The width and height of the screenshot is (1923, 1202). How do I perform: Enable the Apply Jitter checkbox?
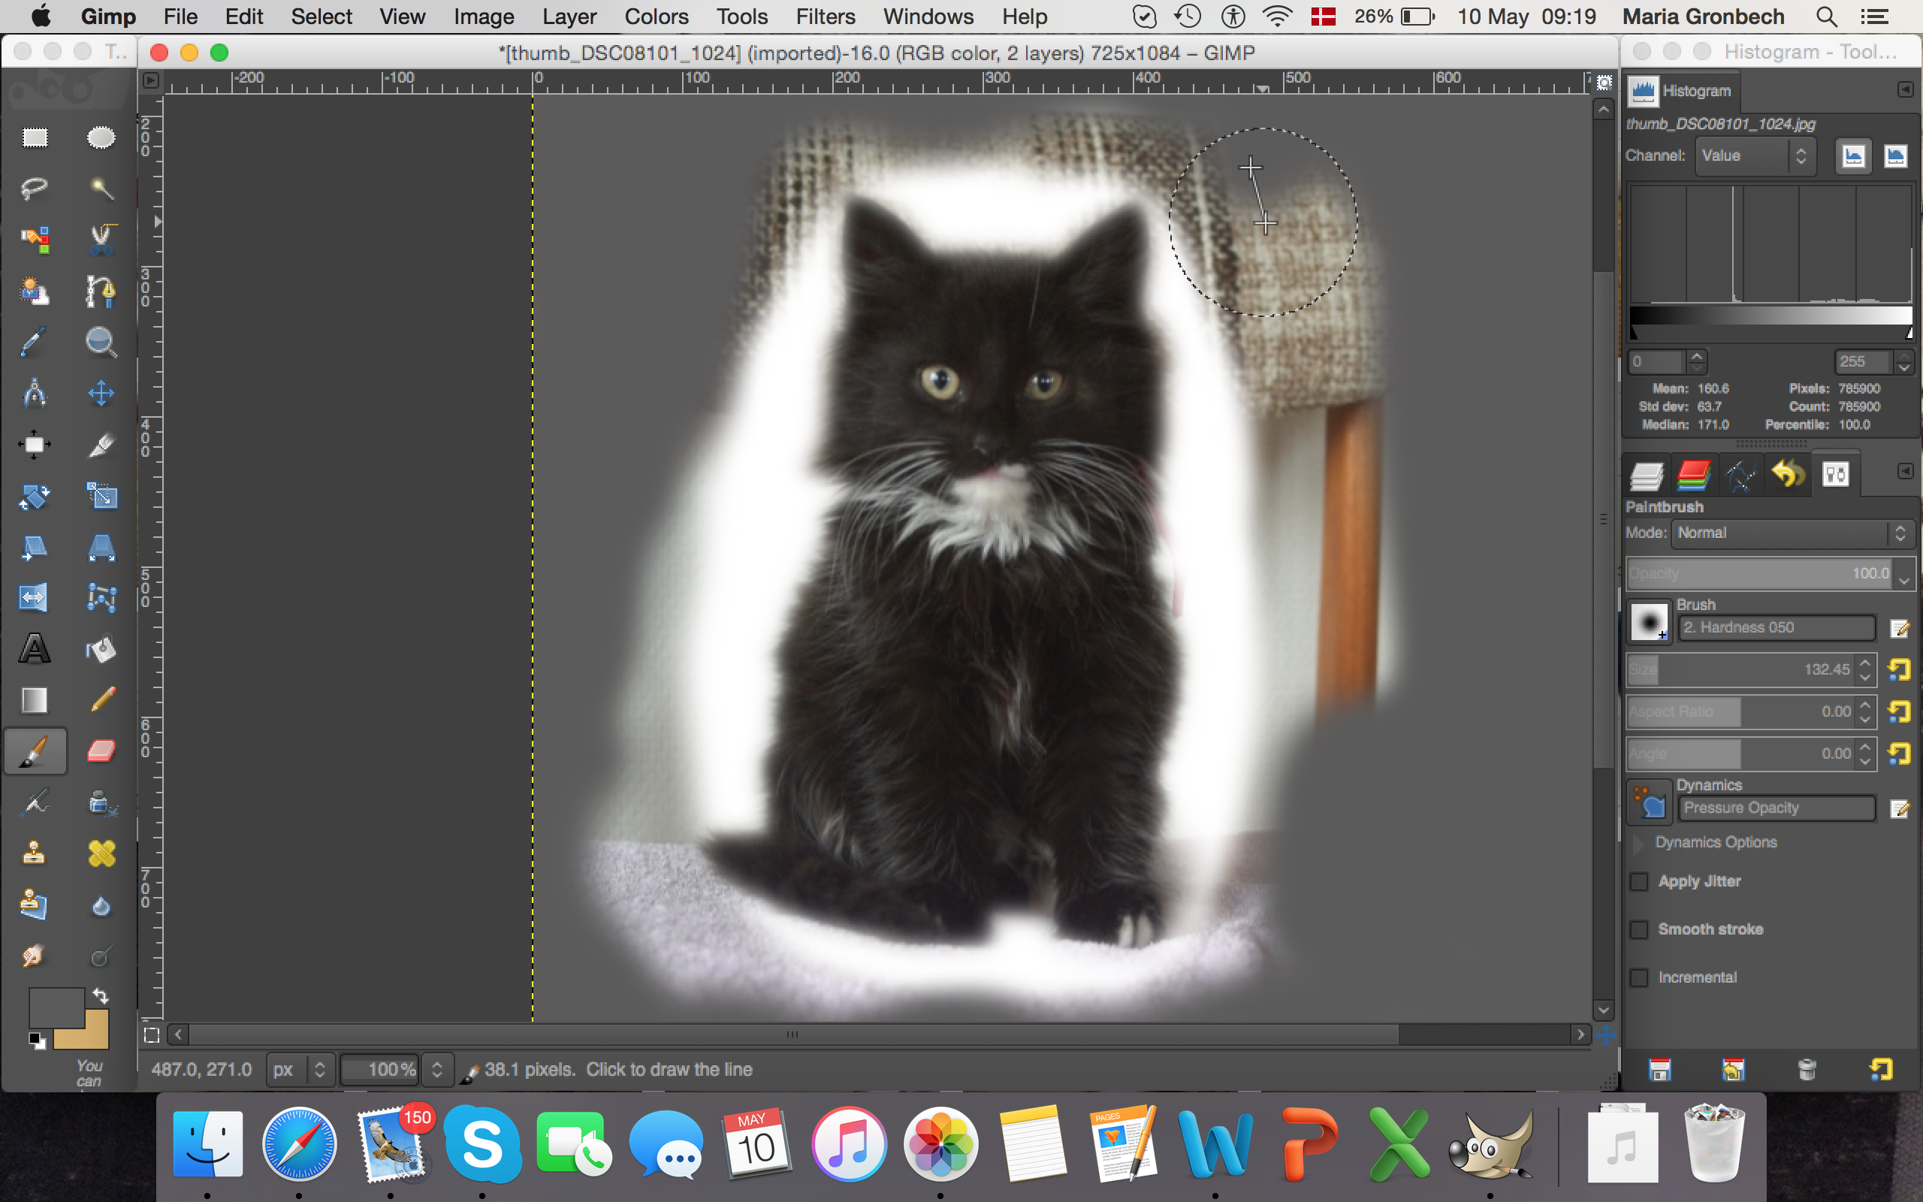click(x=1638, y=882)
